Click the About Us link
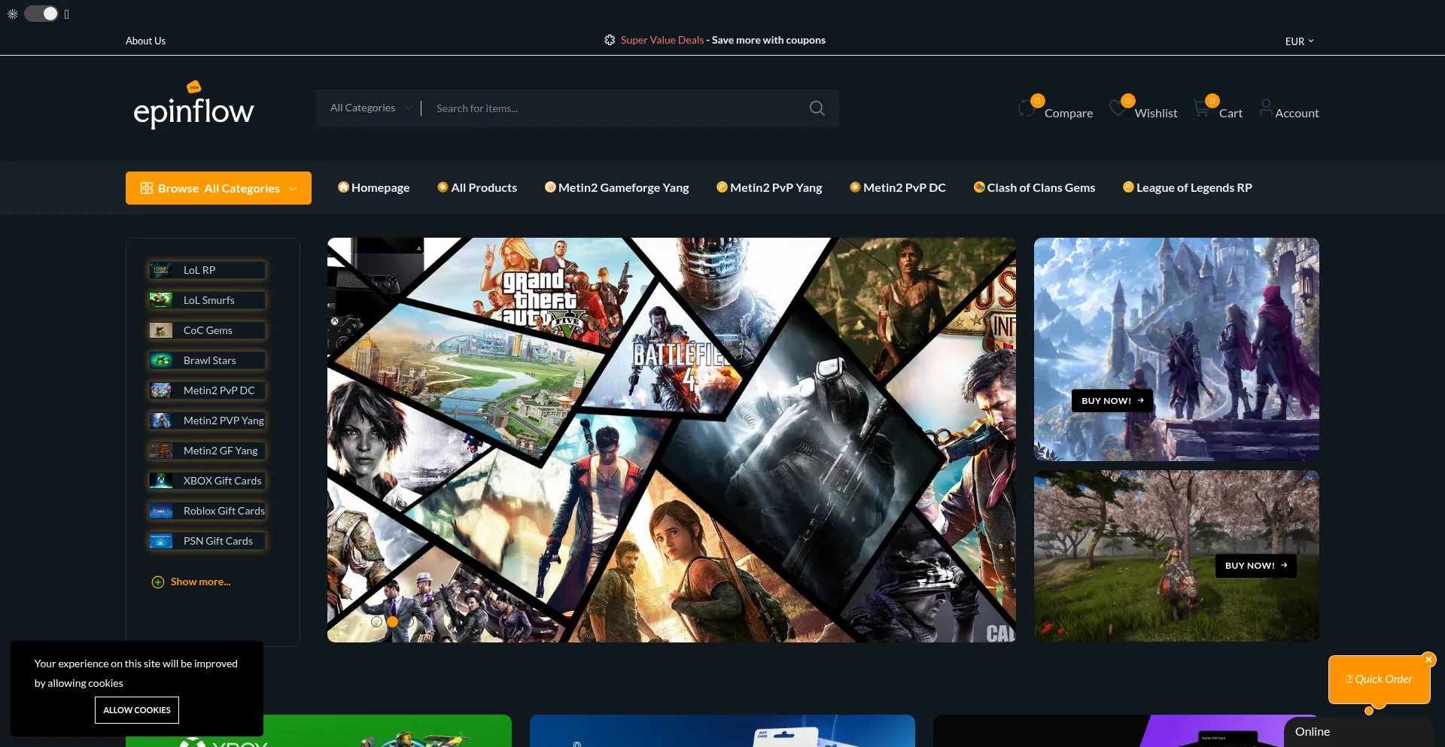The image size is (1445, 747). pyautogui.click(x=145, y=41)
